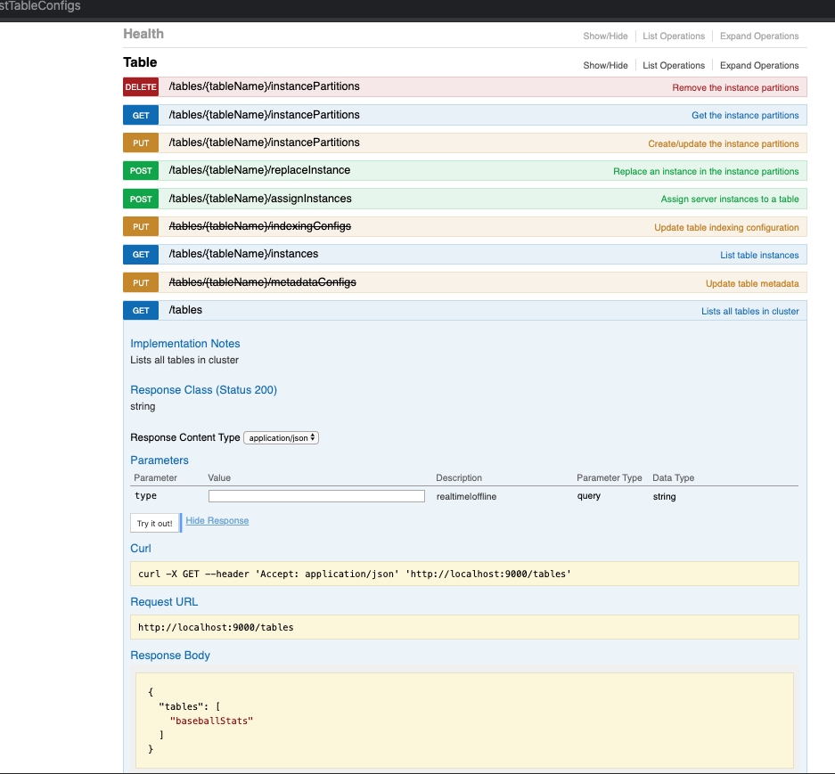Click the Hide Response link

click(x=217, y=521)
